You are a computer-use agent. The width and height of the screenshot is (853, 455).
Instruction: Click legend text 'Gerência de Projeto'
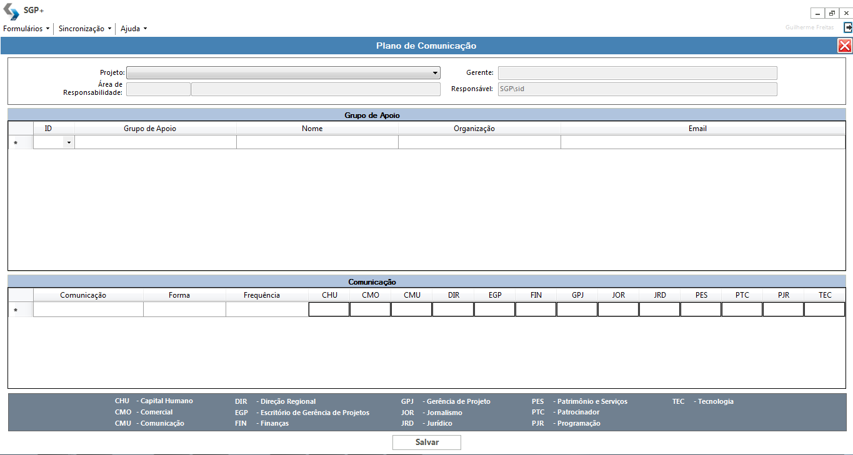[459, 401]
